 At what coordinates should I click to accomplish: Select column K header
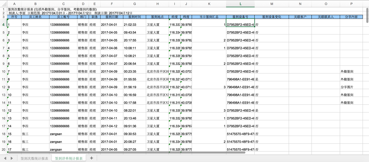click(209, 4)
